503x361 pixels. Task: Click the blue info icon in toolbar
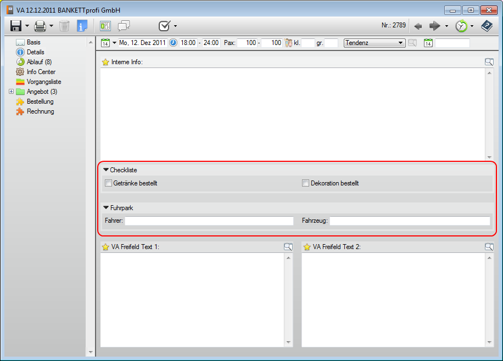coord(82,26)
